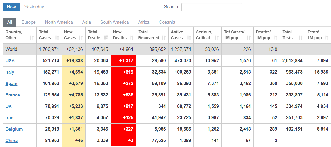Click the Italy country link
Viewport: 331px width, 147px height.
[x=10, y=72]
